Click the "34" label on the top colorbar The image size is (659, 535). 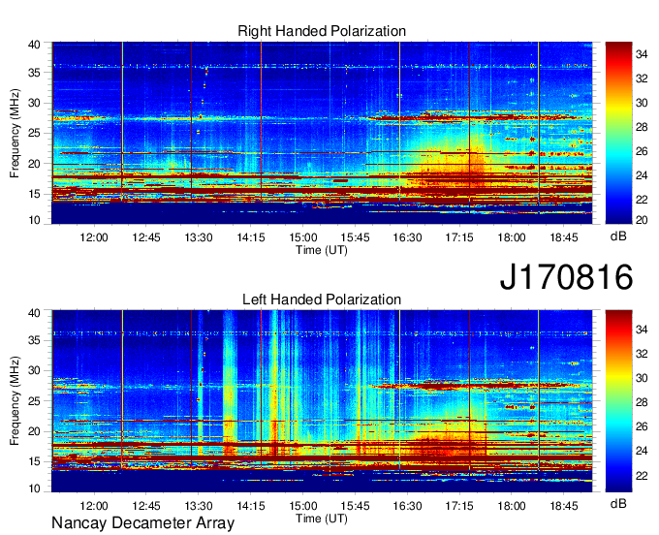pos(642,54)
